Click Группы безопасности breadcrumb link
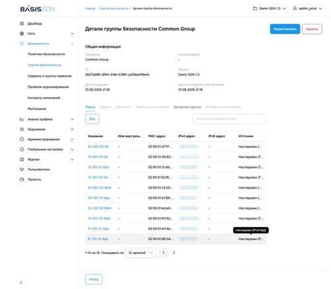This screenshot has height=289, width=331. (114, 9)
